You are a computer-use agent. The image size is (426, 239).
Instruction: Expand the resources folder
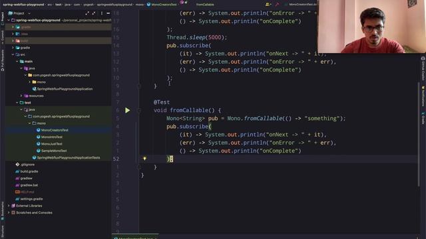pyautogui.click(x=21, y=96)
